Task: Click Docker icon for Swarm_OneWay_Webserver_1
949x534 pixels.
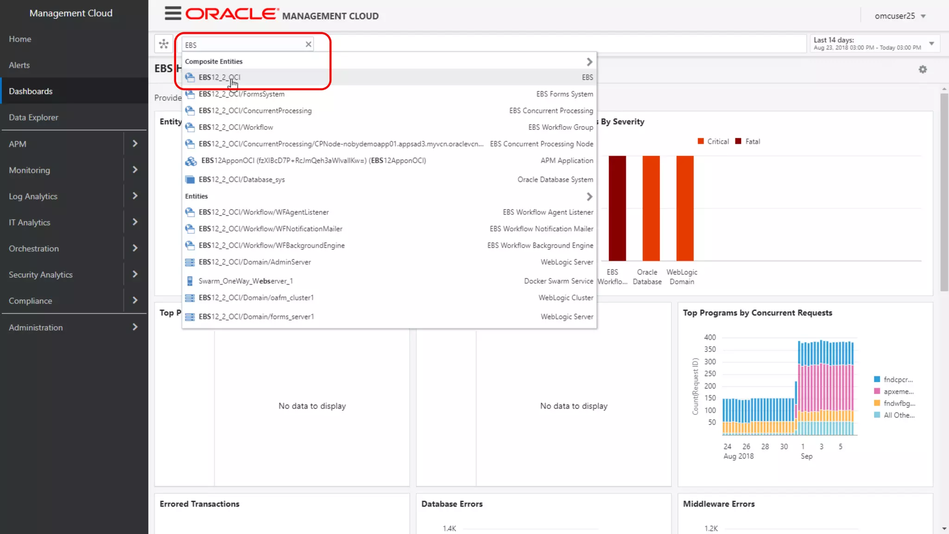Action: pyautogui.click(x=190, y=281)
